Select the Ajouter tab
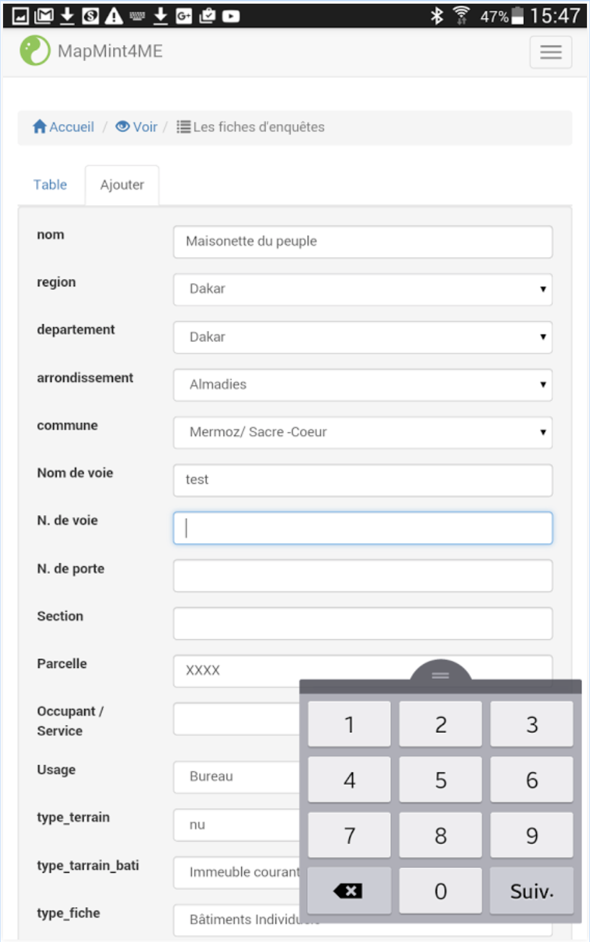Image resolution: width=590 pixels, height=942 pixels. coord(122,185)
